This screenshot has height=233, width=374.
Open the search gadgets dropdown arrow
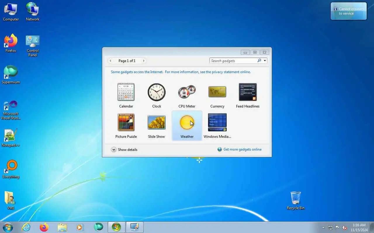pos(265,61)
